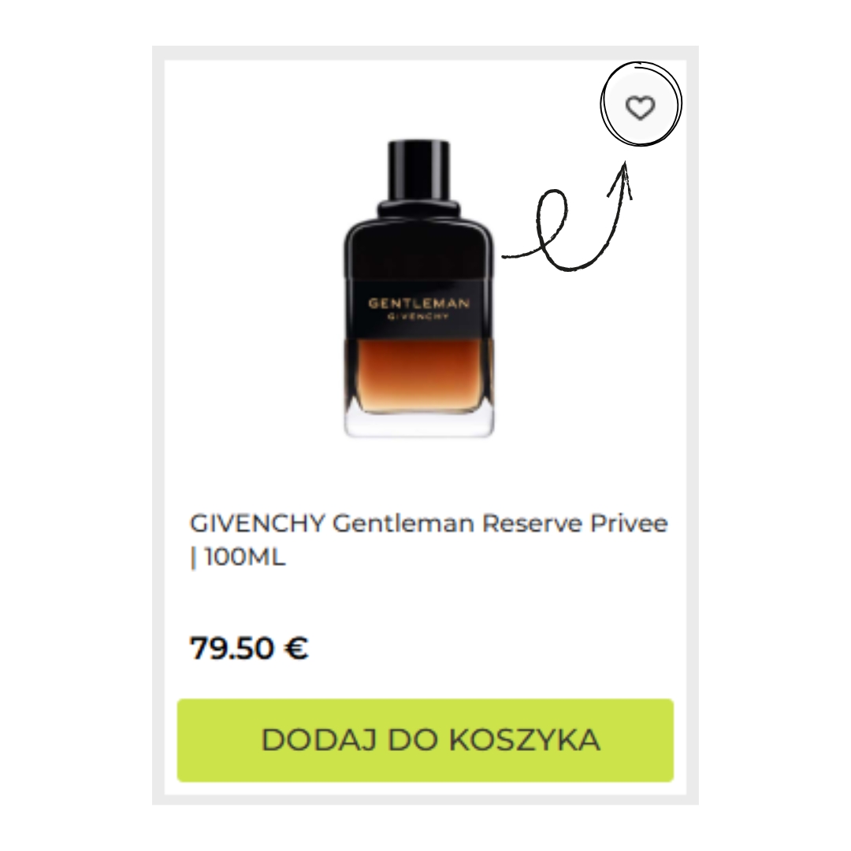Add perfume to wishlist via heart icon
851x851 pixels.
click(x=641, y=107)
